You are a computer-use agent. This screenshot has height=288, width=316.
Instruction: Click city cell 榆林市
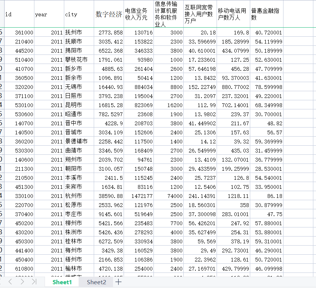click(x=79, y=268)
